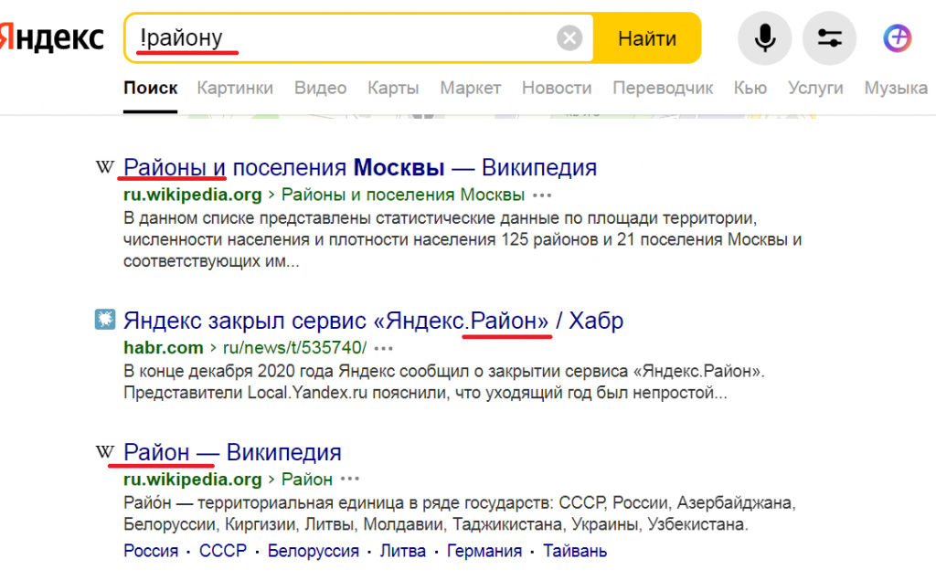
Task: Click the Германия sitelink
Action: 484,551
